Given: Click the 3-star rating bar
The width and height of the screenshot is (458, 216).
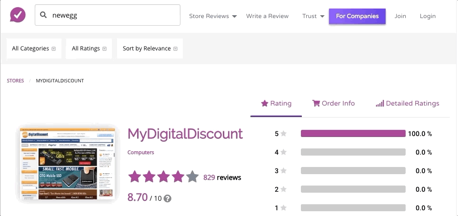Looking at the screenshot, I should [x=353, y=171].
